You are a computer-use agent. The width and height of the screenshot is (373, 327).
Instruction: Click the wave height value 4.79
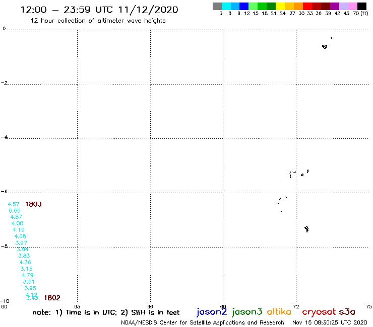point(28,275)
